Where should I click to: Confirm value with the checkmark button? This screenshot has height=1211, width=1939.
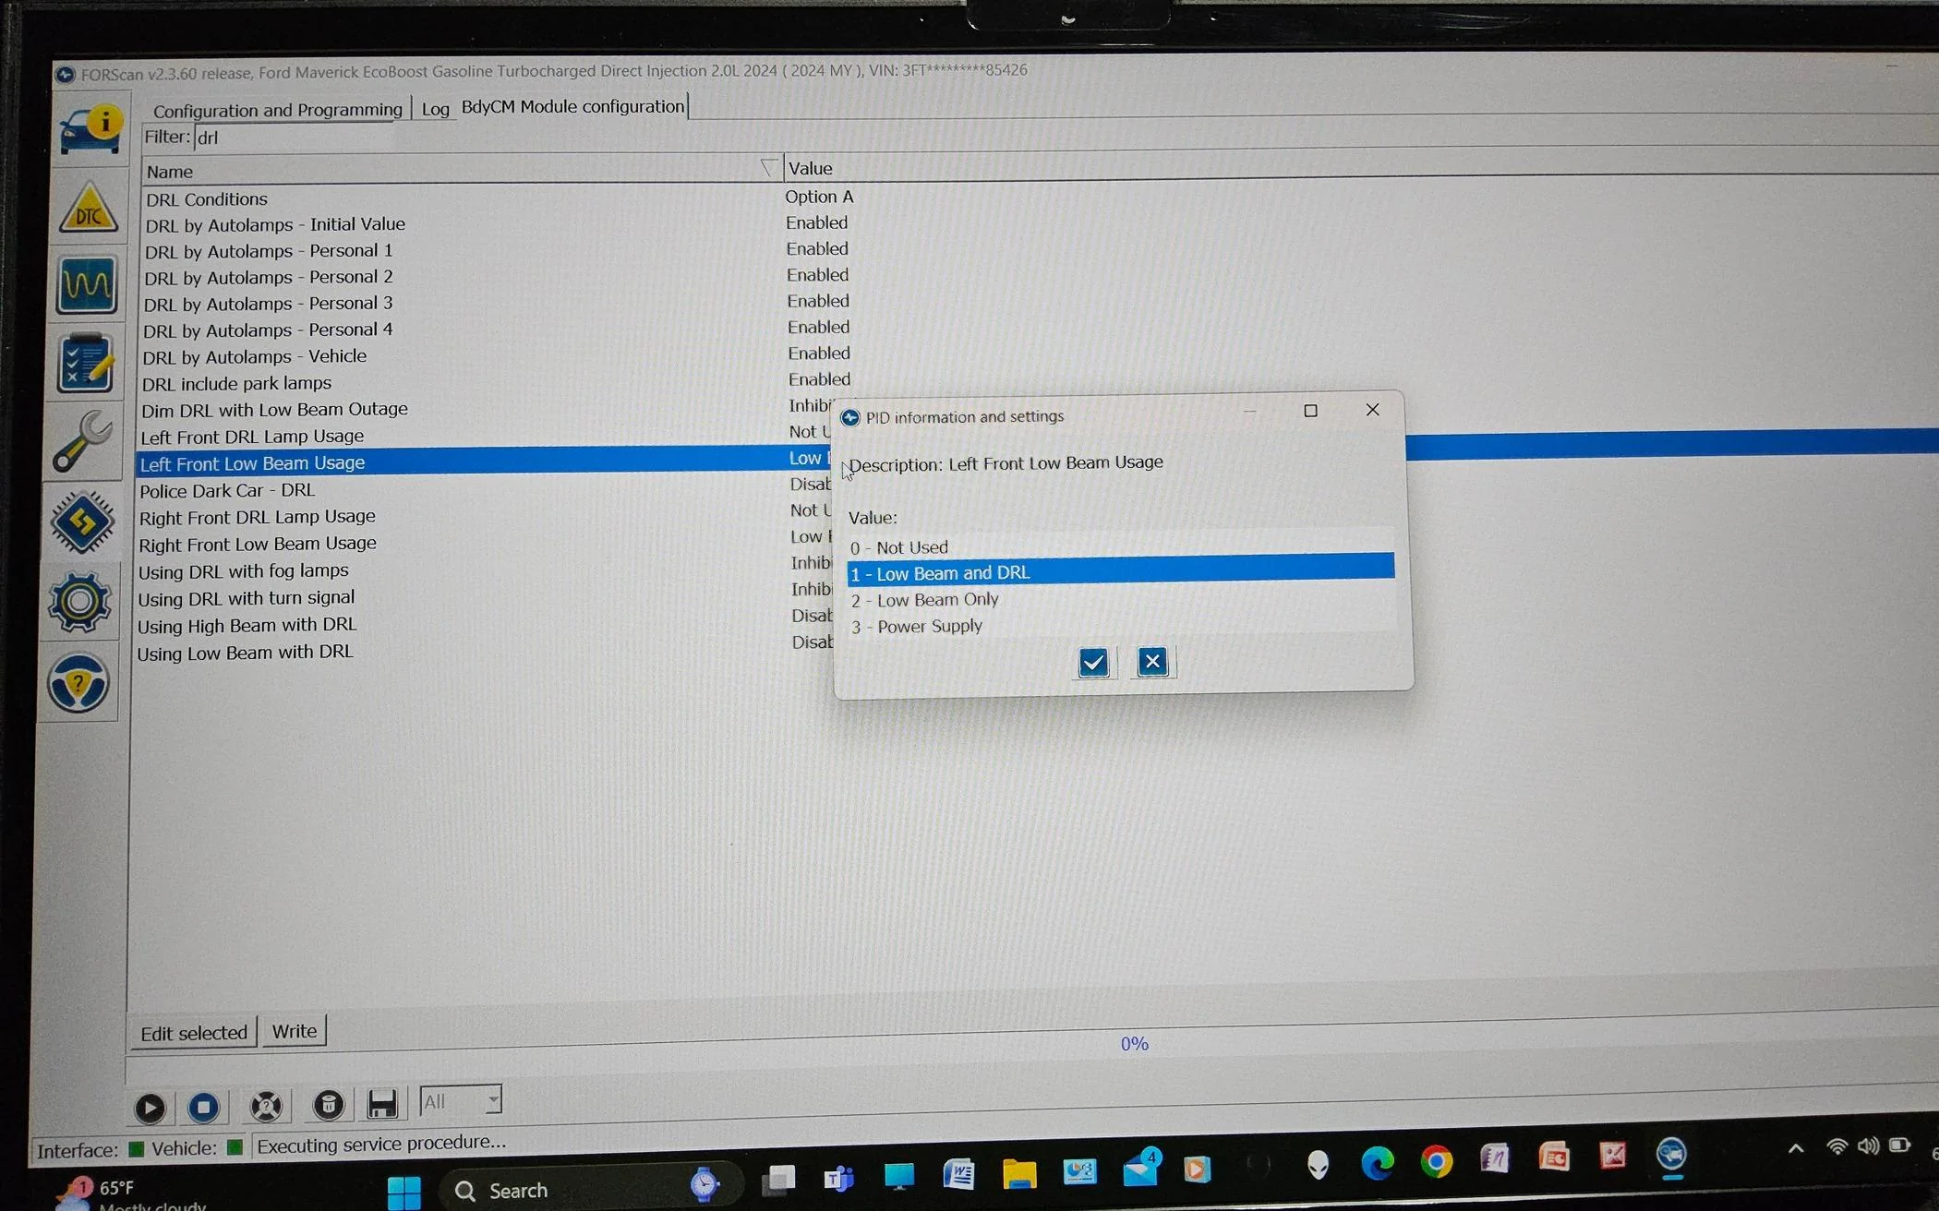pos(1093,662)
